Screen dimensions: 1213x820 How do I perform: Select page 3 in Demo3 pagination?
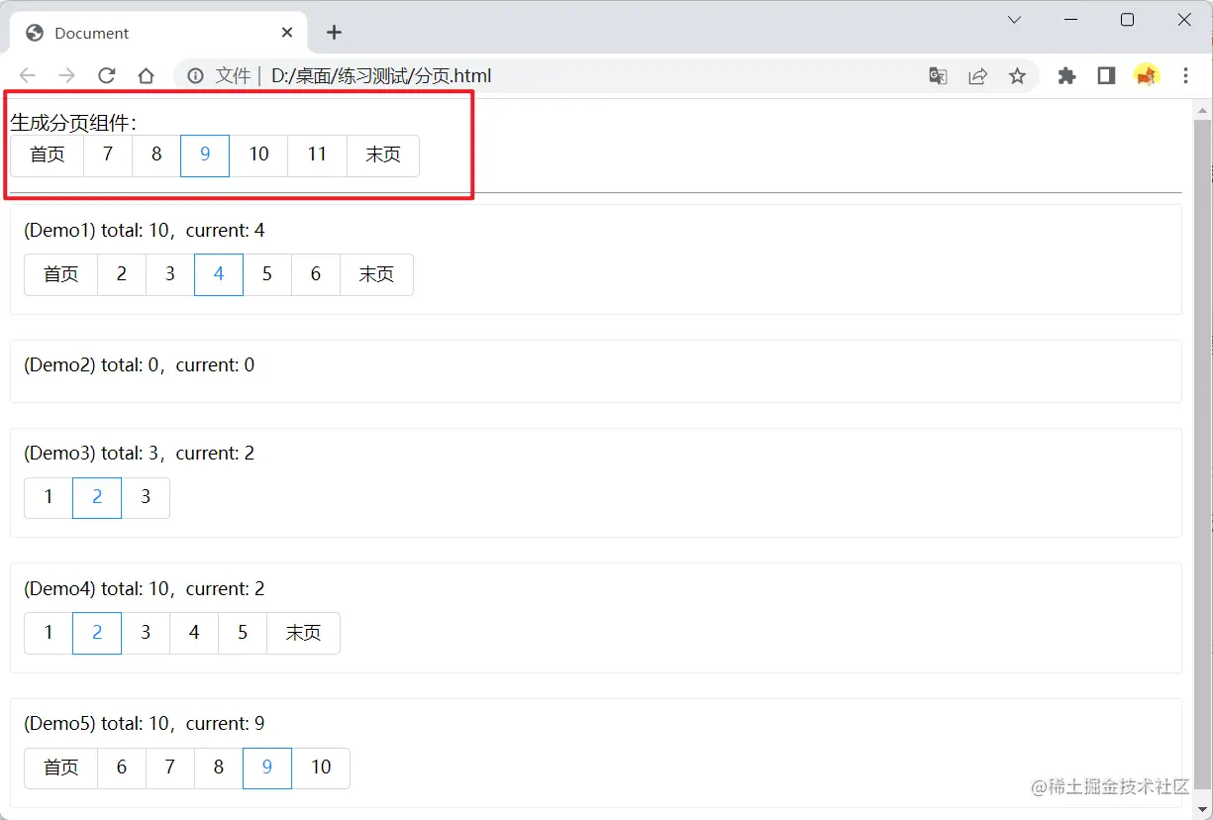point(146,497)
